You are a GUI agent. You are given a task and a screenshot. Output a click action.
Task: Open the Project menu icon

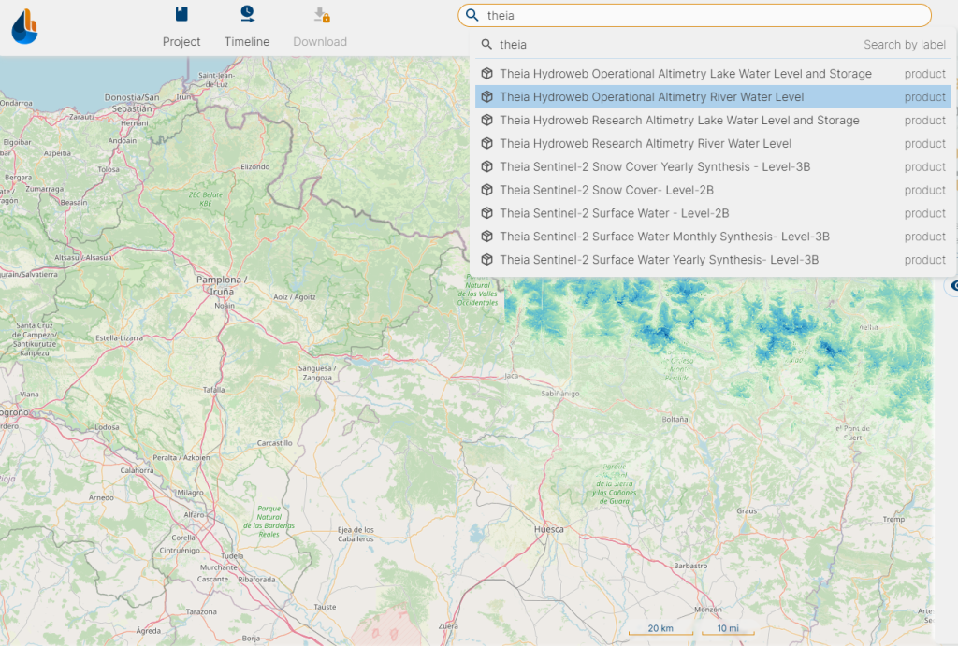point(181,14)
